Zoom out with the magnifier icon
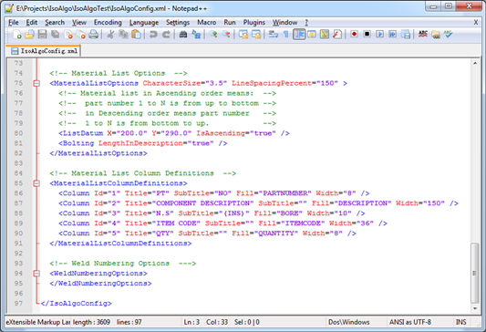The image size is (486, 332). click(x=226, y=34)
